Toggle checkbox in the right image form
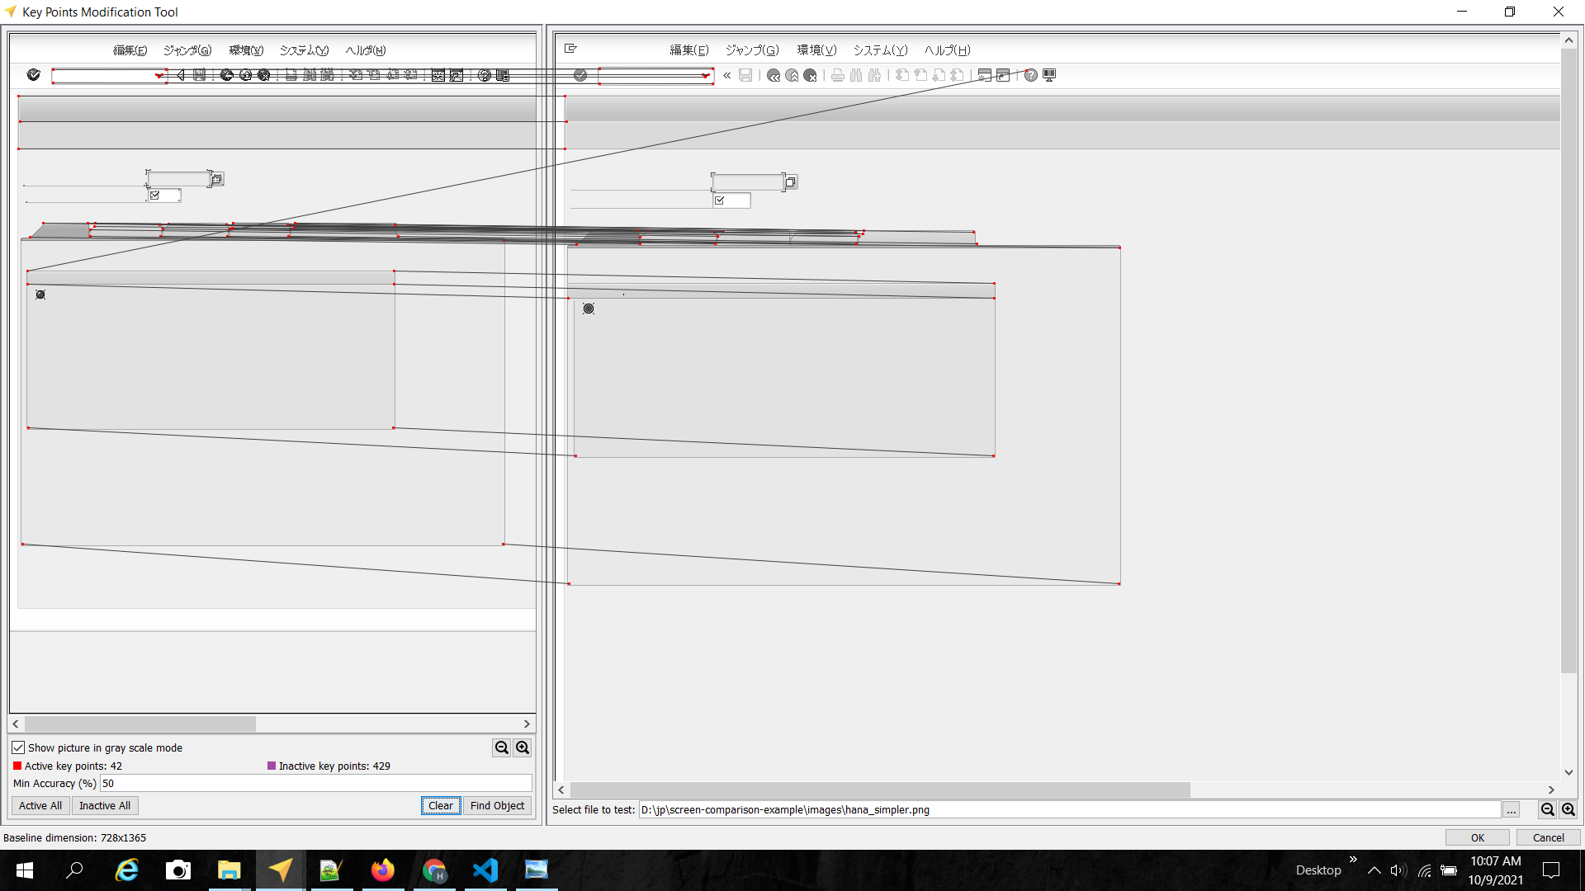 [720, 200]
